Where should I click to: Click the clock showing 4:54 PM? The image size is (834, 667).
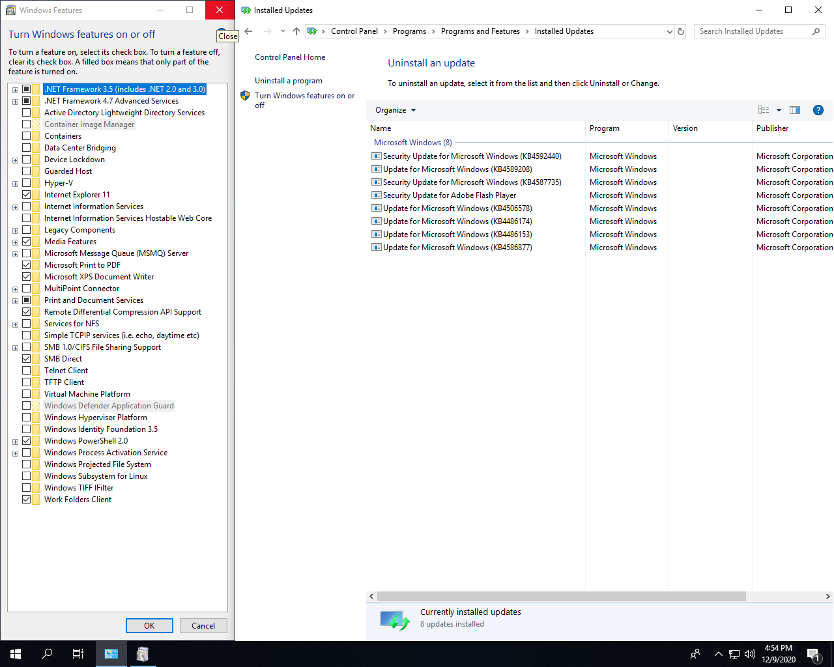779,648
